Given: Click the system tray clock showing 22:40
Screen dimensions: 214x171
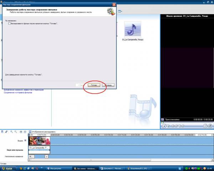Looking at the screenshot, I should [209, 169].
